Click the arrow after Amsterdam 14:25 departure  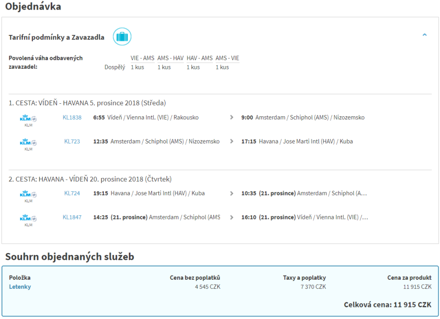point(232,218)
